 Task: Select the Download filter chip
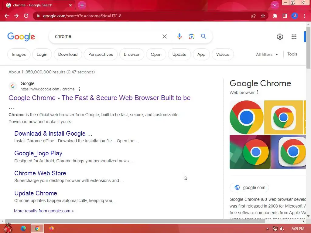tap(68, 54)
